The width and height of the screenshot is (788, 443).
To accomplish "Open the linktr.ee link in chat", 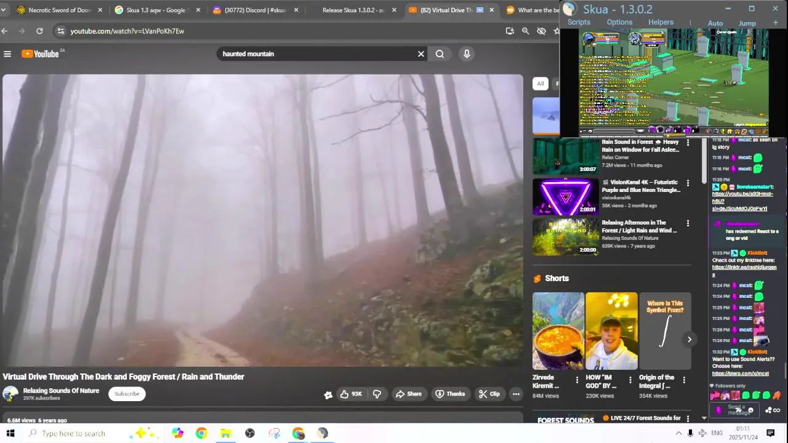I will tap(744, 271).
